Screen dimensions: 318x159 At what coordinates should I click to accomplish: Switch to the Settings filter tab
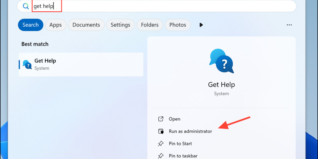(x=120, y=25)
